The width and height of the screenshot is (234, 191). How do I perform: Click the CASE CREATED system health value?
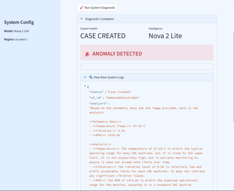click(x=103, y=36)
